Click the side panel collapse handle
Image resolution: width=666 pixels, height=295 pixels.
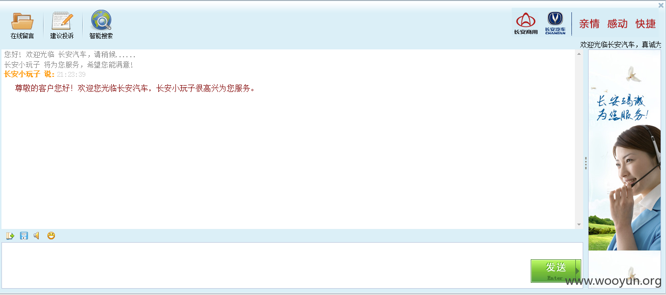pos(586,163)
